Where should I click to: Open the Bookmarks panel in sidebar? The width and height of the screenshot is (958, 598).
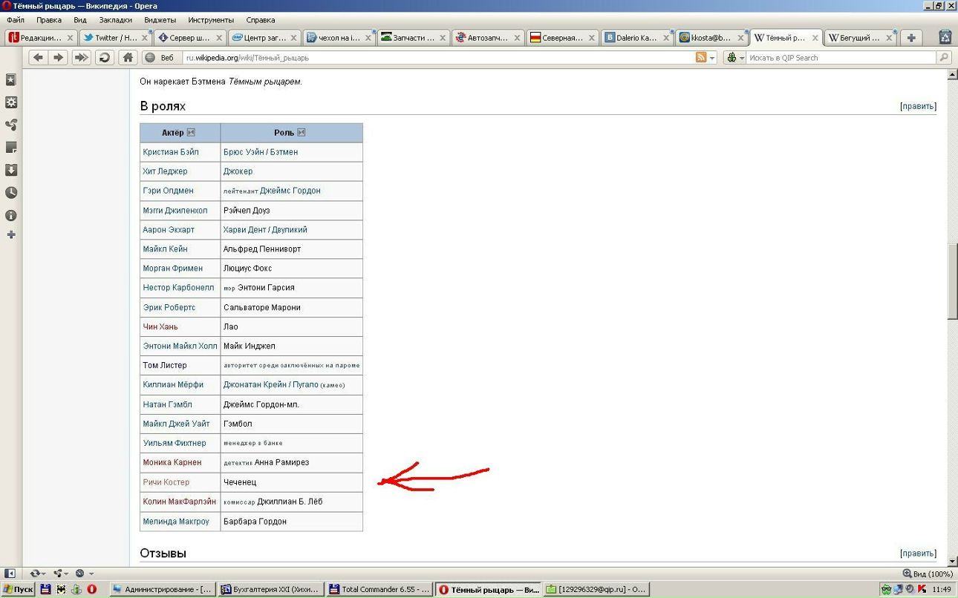[x=11, y=79]
